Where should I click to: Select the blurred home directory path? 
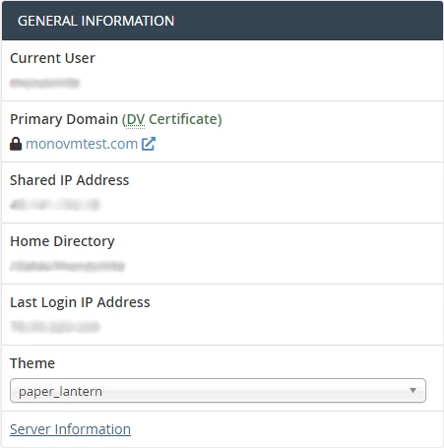[x=68, y=266]
